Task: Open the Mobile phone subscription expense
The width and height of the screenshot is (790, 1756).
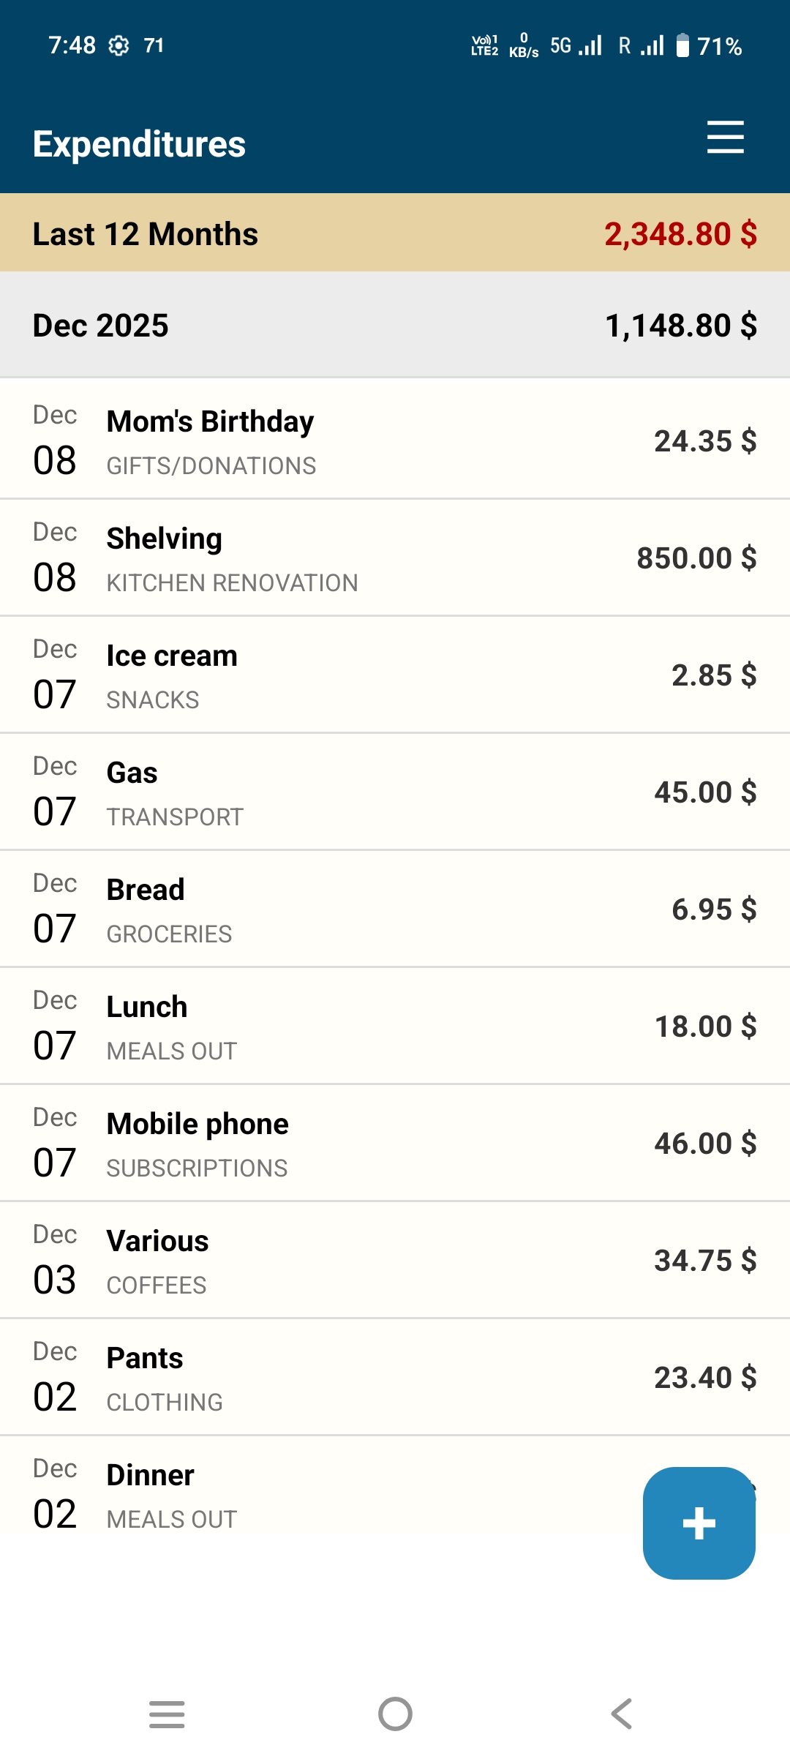Action: coord(395,1143)
